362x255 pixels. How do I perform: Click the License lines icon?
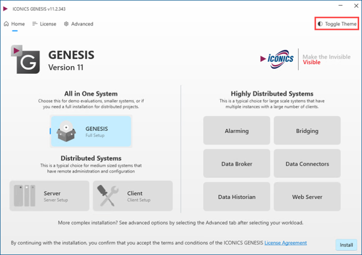[x=35, y=24]
